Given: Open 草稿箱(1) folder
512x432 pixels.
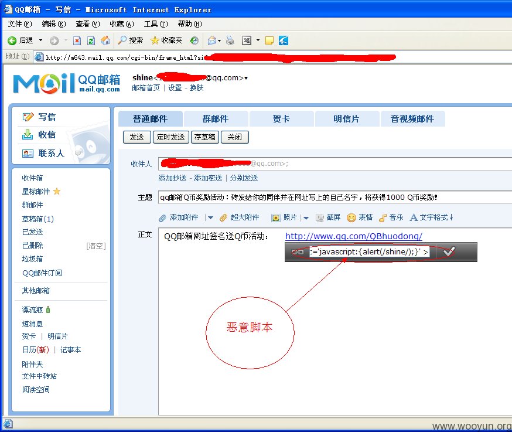Looking at the screenshot, I should pyautogui.click(x=38, y=219).
